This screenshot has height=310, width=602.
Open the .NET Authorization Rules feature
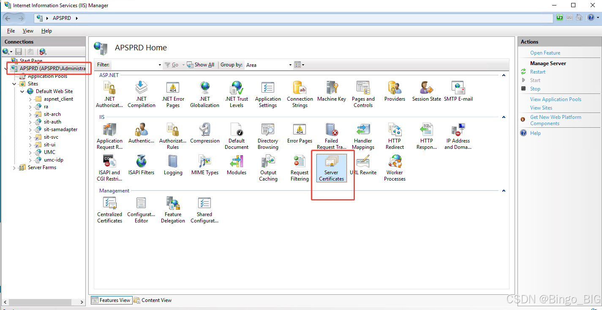pyautogui.click(x=109, y=94)
